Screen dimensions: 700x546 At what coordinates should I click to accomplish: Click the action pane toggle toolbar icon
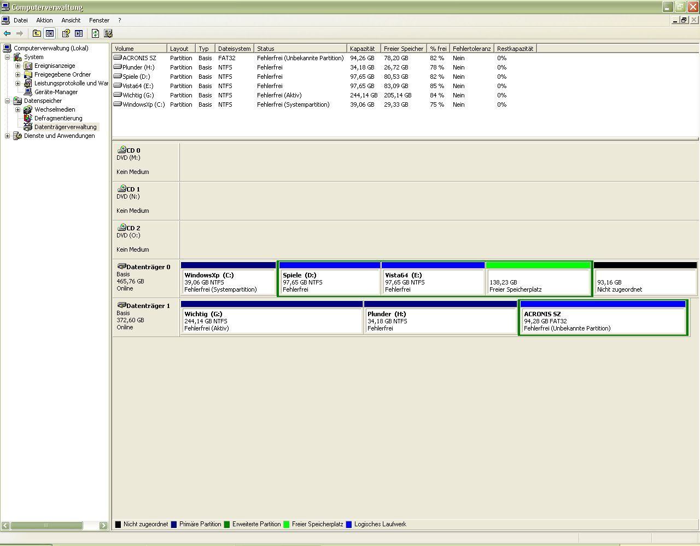click(79, 33)
